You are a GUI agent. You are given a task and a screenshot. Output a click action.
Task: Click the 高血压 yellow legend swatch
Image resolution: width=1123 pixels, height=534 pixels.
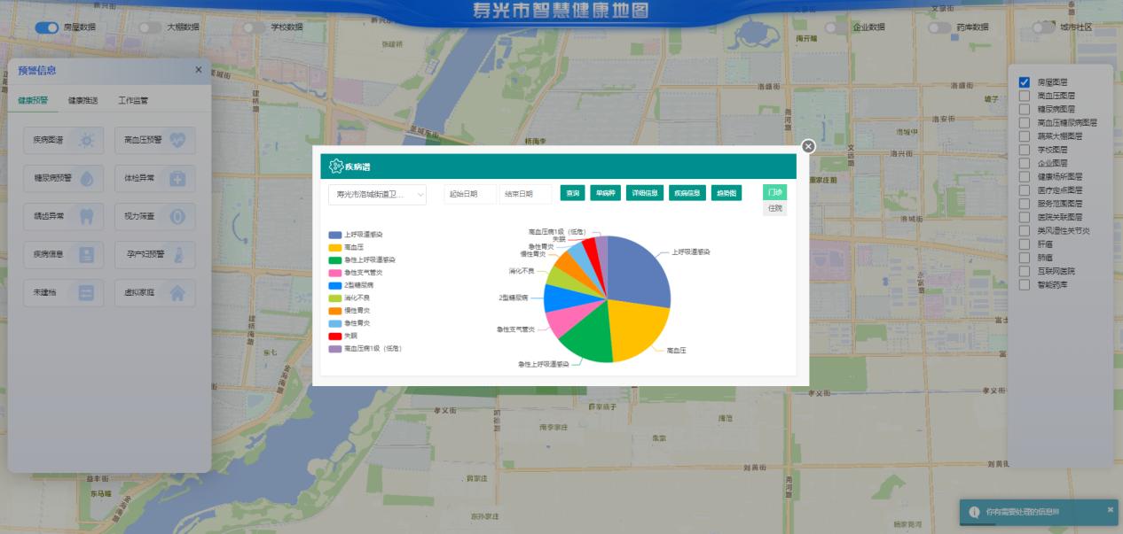(335, 247)
